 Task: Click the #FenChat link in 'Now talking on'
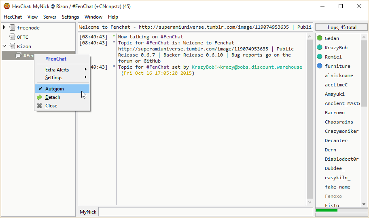click(172, 37)
